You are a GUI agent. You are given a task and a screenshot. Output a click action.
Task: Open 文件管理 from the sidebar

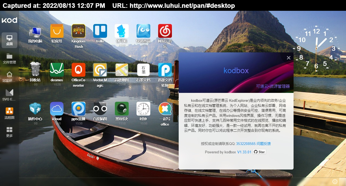(9, 59)
